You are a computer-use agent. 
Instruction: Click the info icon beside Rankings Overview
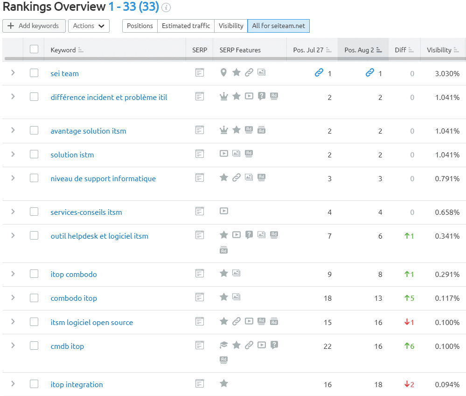166,7
